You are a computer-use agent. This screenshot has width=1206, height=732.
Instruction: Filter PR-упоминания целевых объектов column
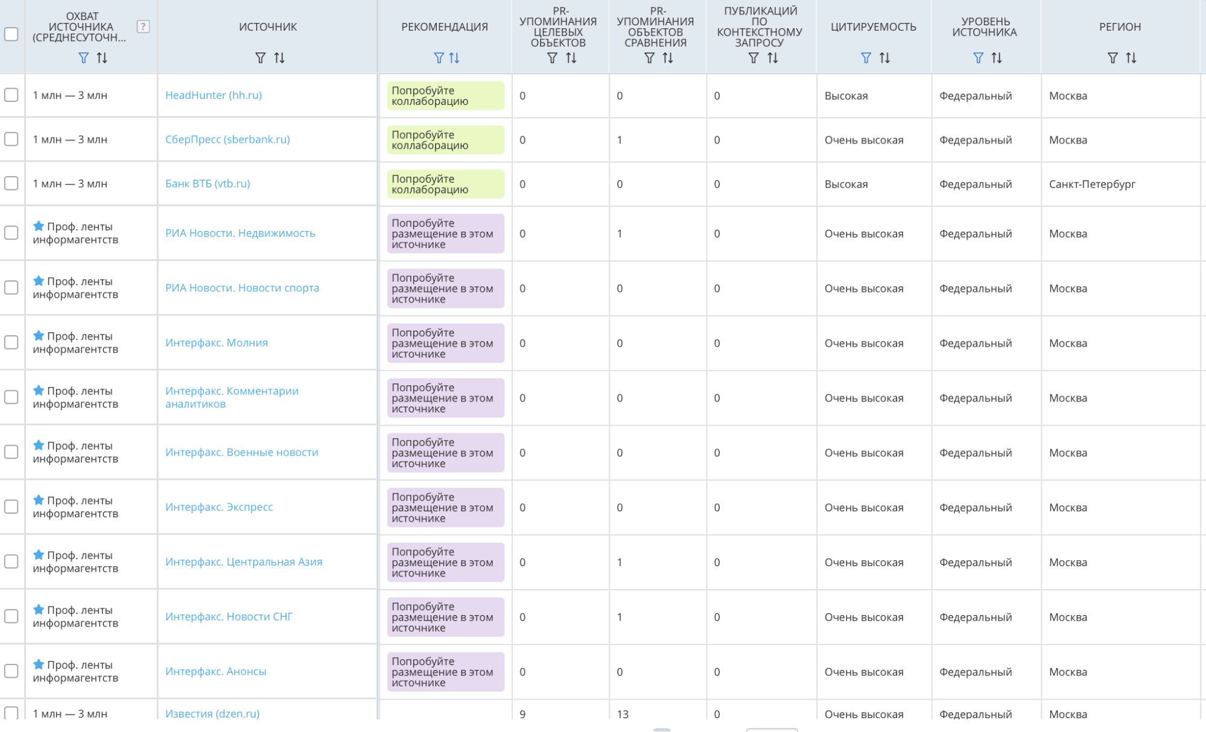coord(552,58)
